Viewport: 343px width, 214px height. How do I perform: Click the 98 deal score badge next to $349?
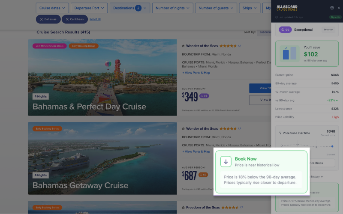pyautogui.click(x=204, y=96)
